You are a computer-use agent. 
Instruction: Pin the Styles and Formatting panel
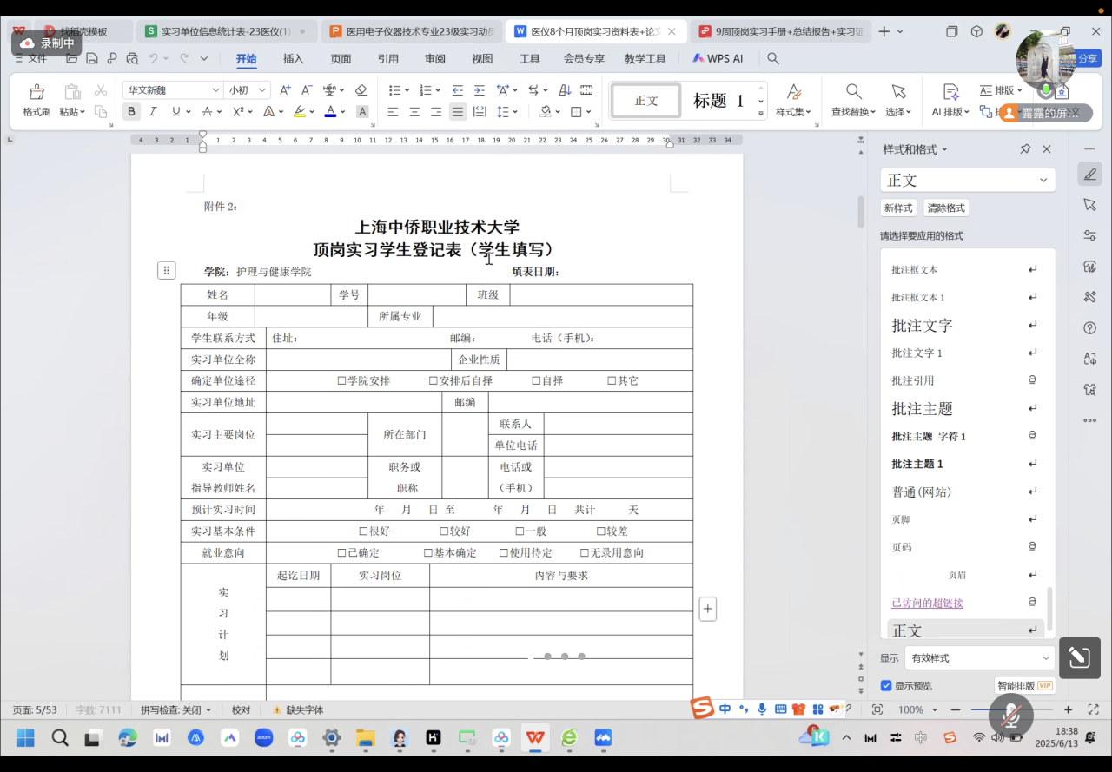click(x=1025, y=149)
